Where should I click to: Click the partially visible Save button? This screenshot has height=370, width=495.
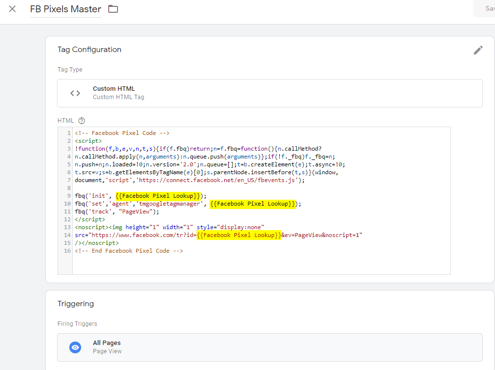(484, 8)
